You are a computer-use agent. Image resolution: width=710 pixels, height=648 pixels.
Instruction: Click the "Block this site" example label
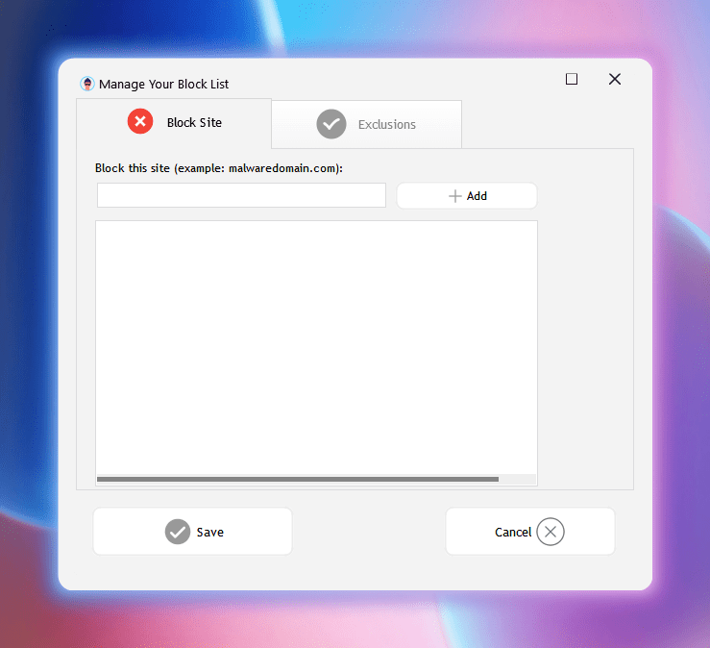click(x=219, y=168)
